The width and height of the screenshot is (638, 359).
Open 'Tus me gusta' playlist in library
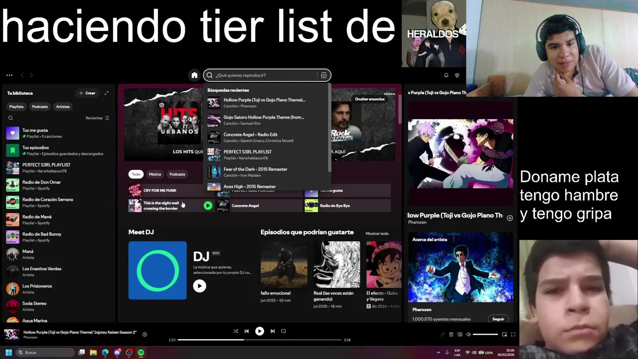pos(59,133)
